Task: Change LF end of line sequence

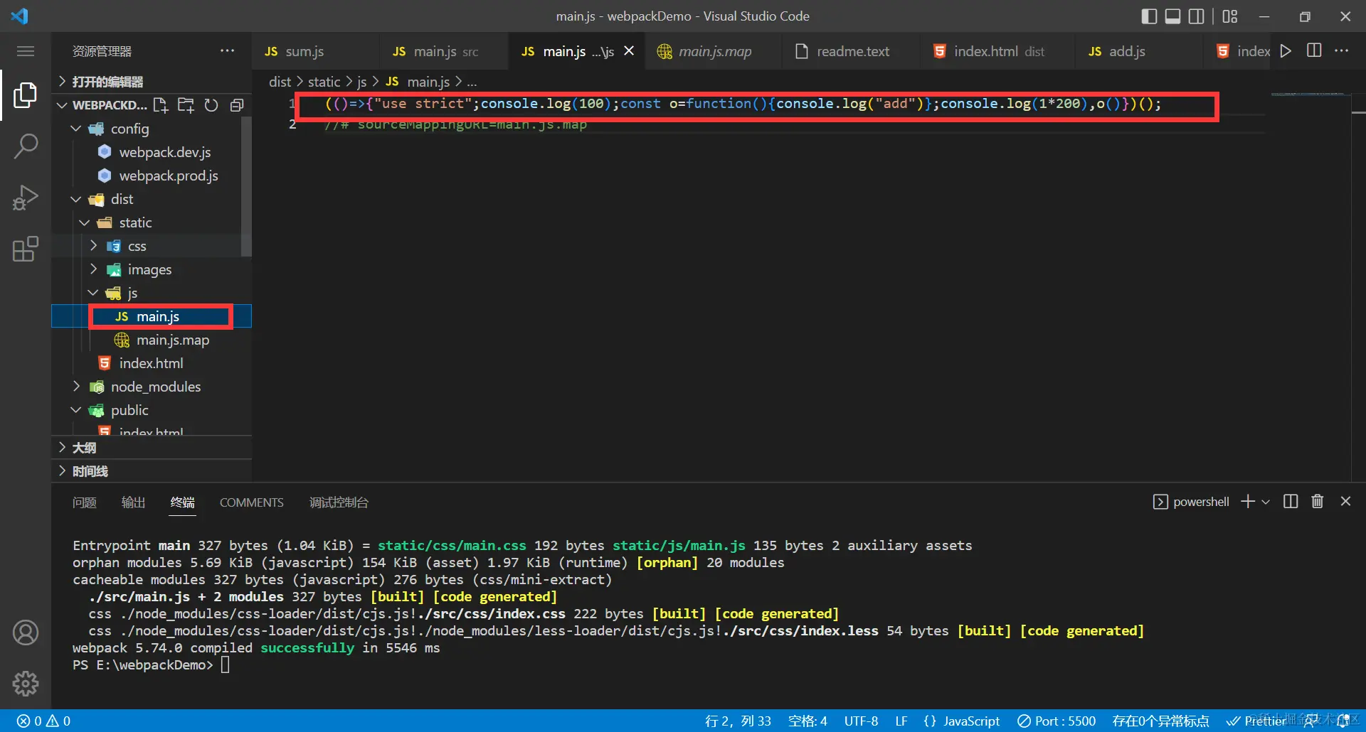Action: 901,721
